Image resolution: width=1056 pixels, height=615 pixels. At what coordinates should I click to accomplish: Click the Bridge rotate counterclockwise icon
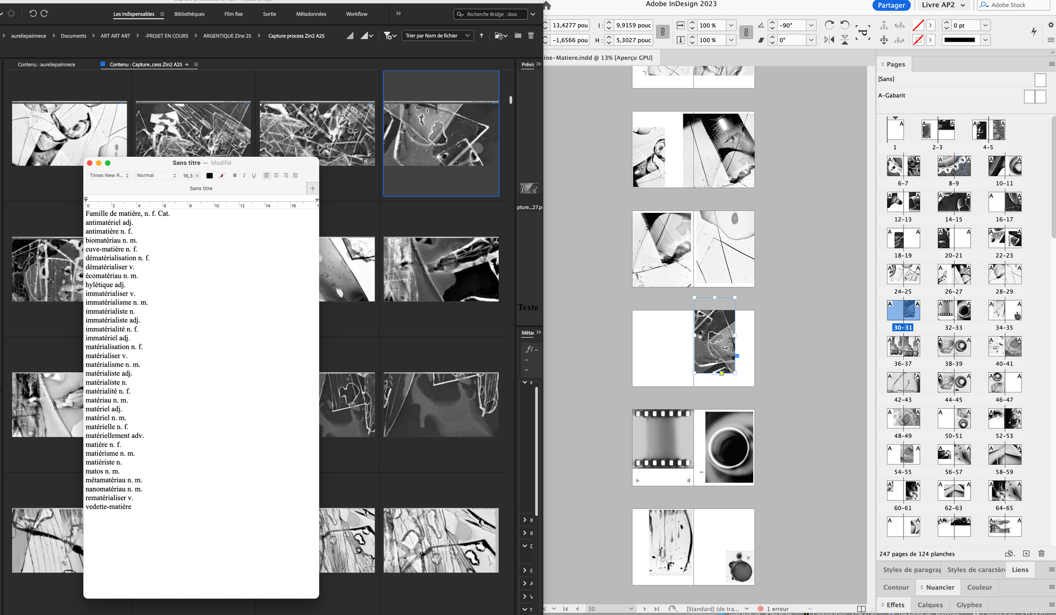tap(33, 14)
